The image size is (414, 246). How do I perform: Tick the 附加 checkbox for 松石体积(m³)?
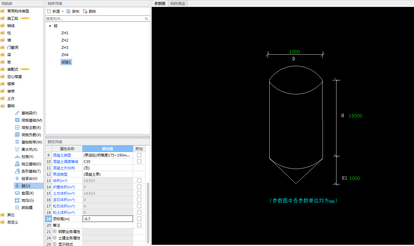(139, 206)
